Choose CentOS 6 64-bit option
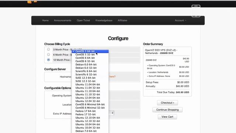 [x=90, y=58]
